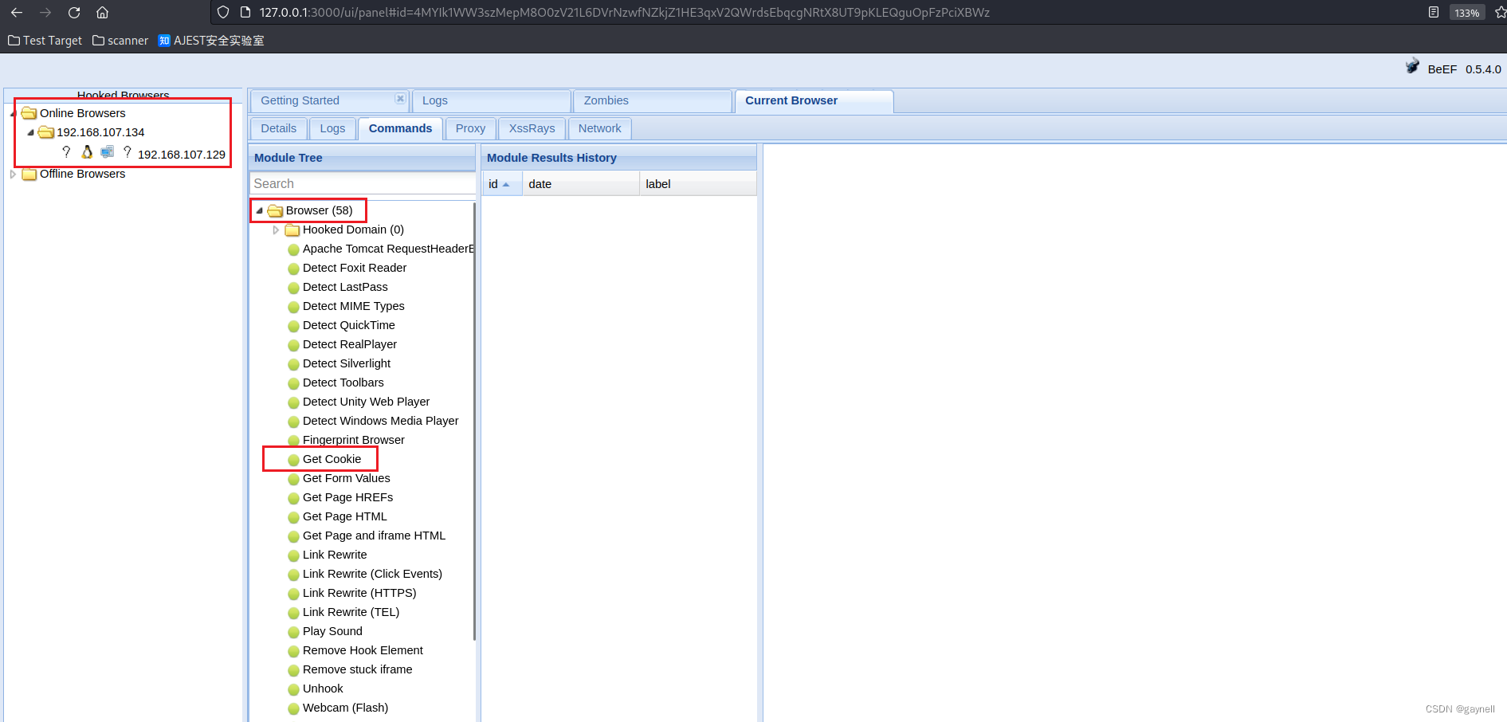Select the Detect Foxit Reader module
This screenshot has width=1507, height=722.
pos(355,268)
